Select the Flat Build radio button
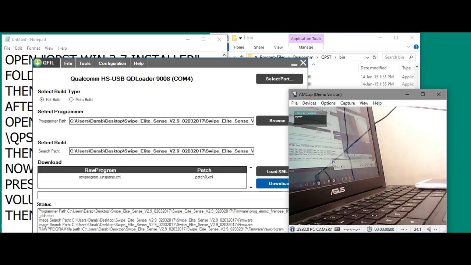The width and height of the screenshot is (471, 265). click(x=42, y=100)
